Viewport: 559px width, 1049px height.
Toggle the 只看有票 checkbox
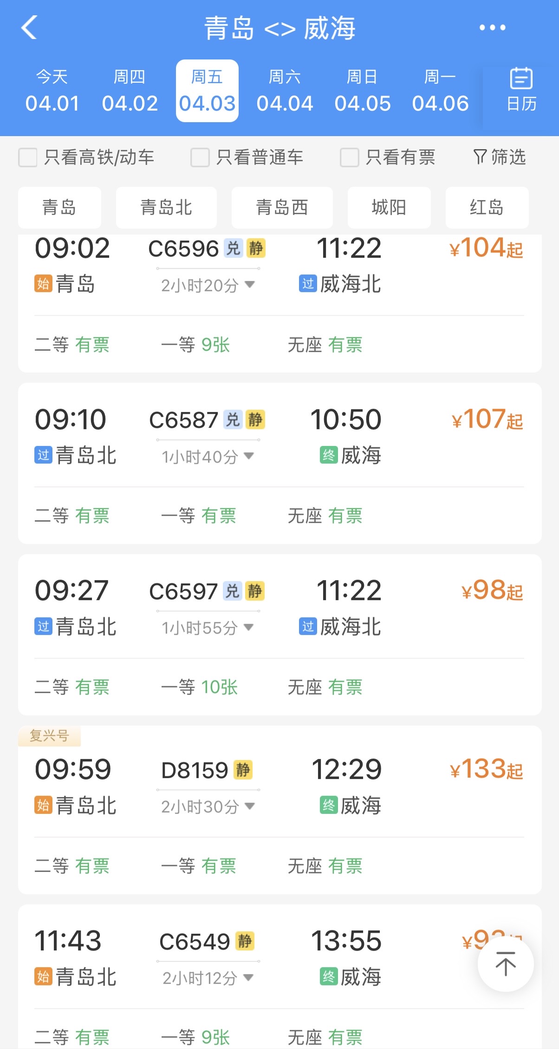tap(350, 157)
